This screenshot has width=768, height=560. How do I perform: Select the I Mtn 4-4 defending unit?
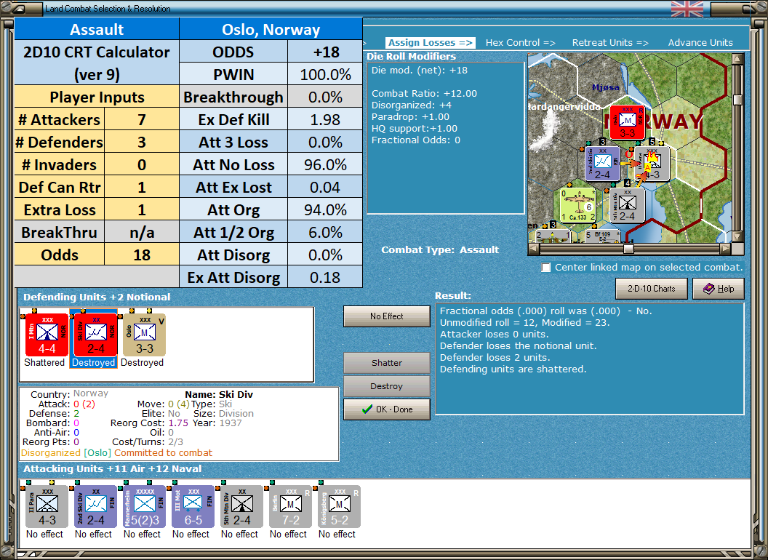(47, 335)
